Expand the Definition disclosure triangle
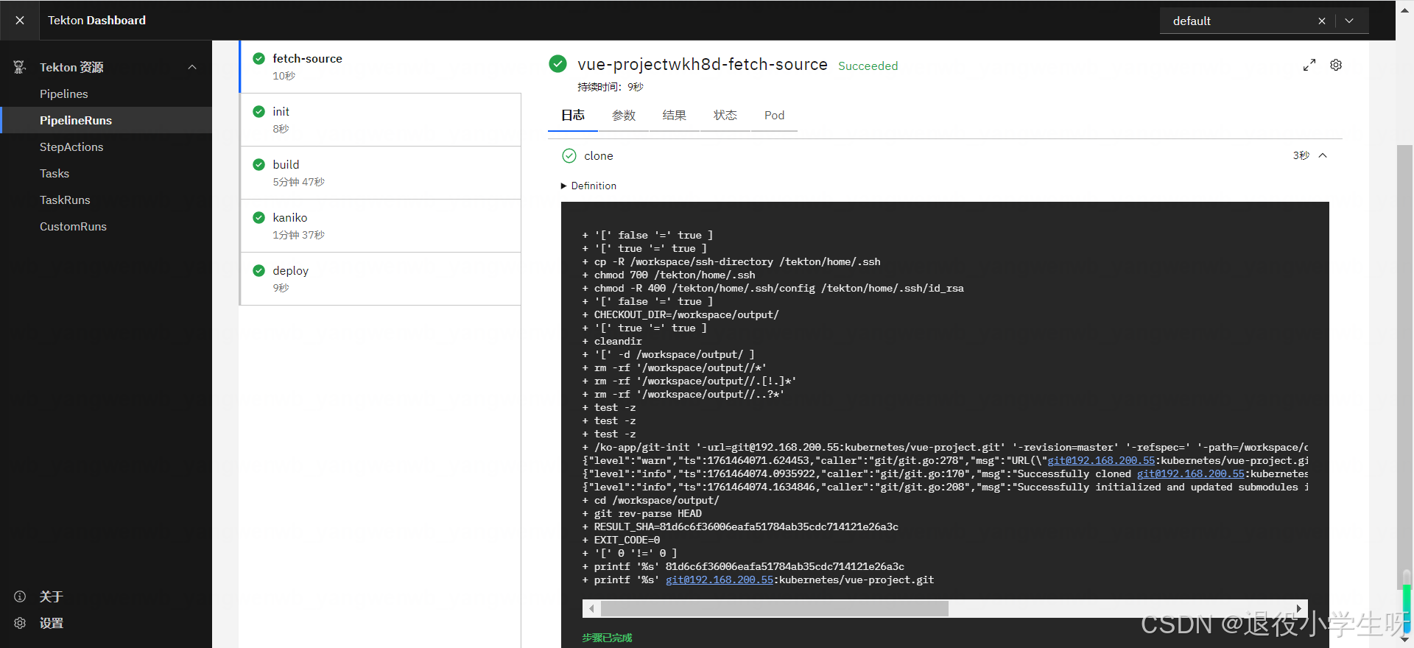Screen dimensions: 1414x648 564,186
